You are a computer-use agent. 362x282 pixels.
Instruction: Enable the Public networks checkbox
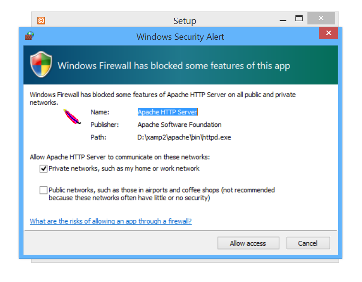tap(44, 190)
